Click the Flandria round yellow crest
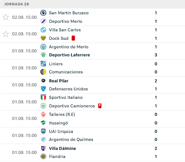This screenshot has width=185, height=162. 43,157
